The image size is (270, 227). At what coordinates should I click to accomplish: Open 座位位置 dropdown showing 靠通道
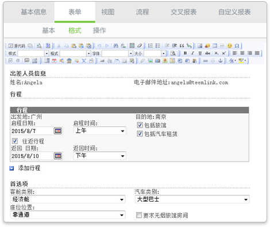(x=68, y=215)
